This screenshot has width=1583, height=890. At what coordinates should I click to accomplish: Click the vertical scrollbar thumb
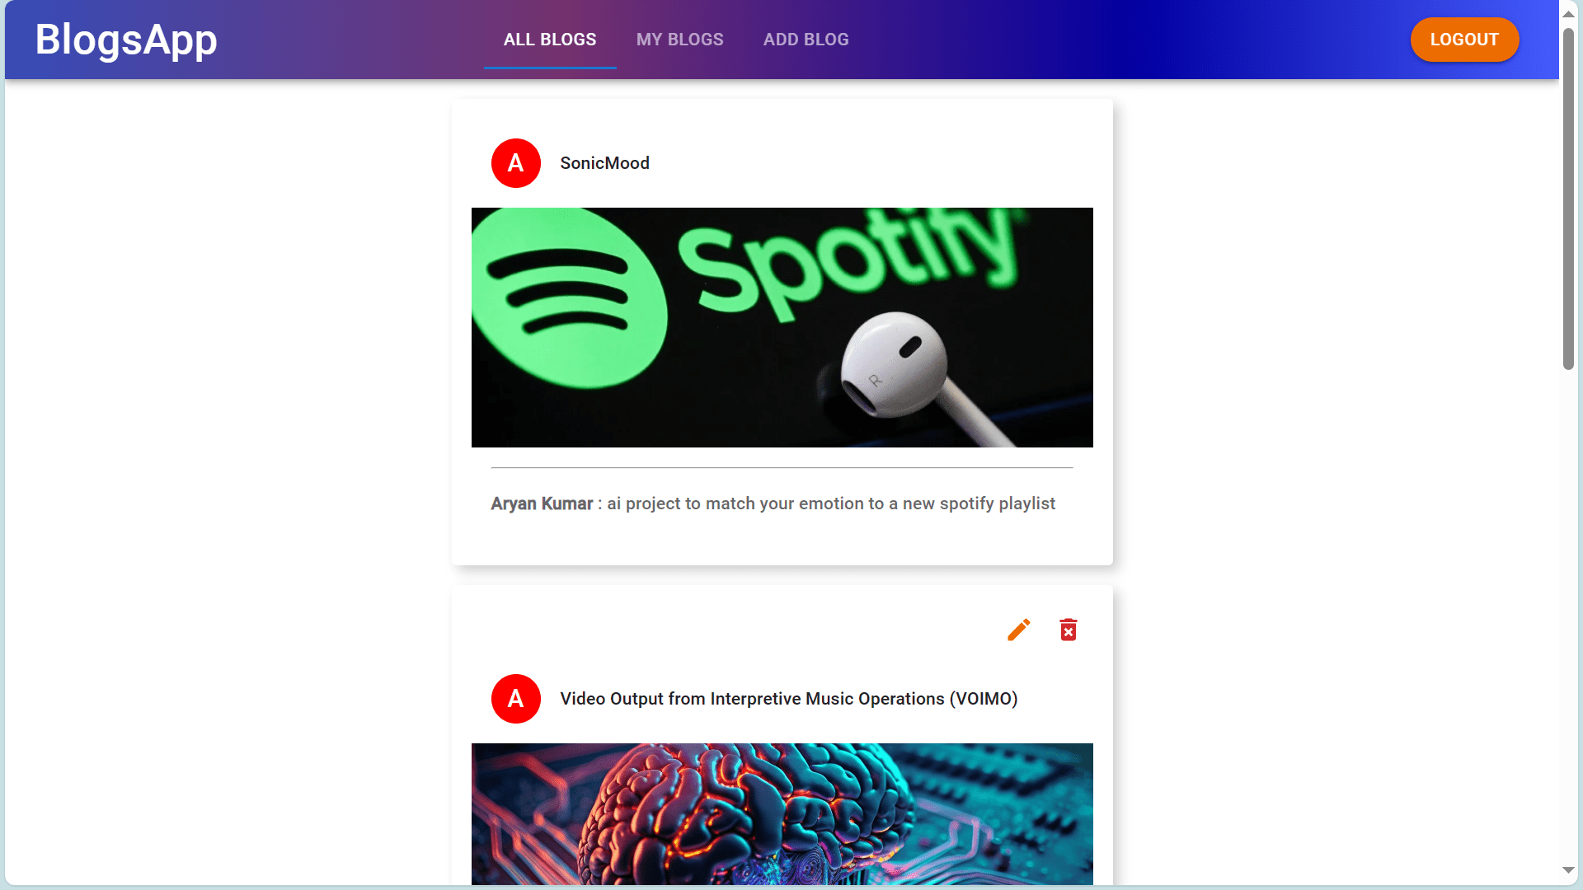[1568, 198]
